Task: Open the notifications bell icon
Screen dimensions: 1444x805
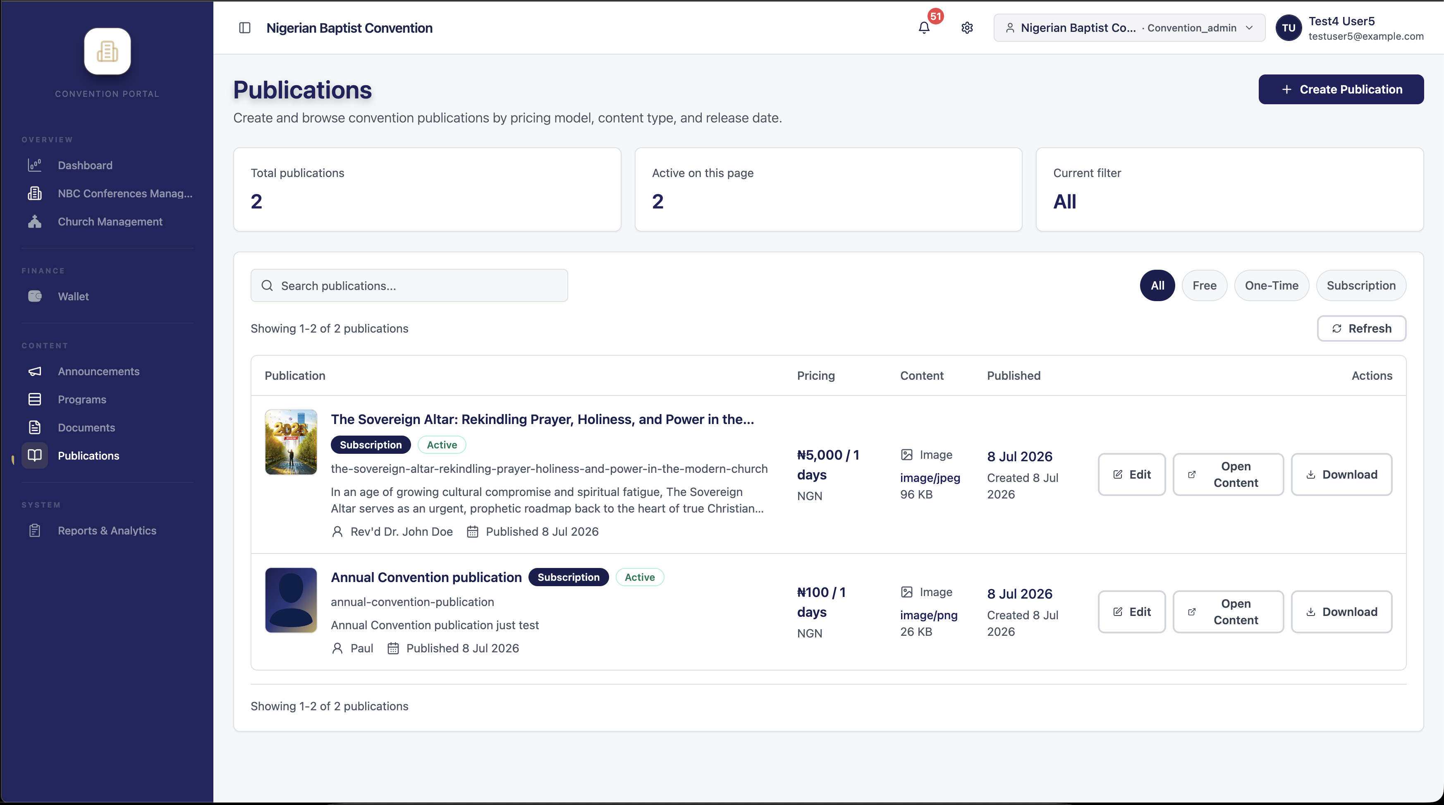Action: 924,28
